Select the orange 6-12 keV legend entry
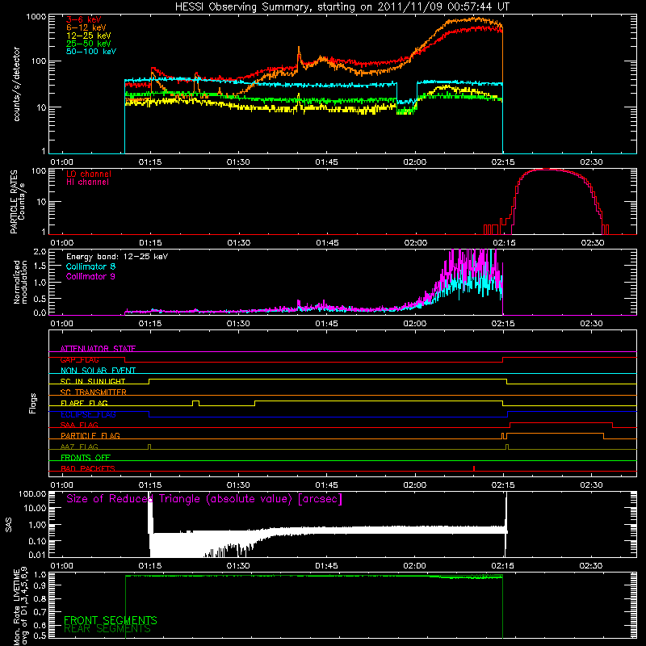 click(x=86, y=27)
